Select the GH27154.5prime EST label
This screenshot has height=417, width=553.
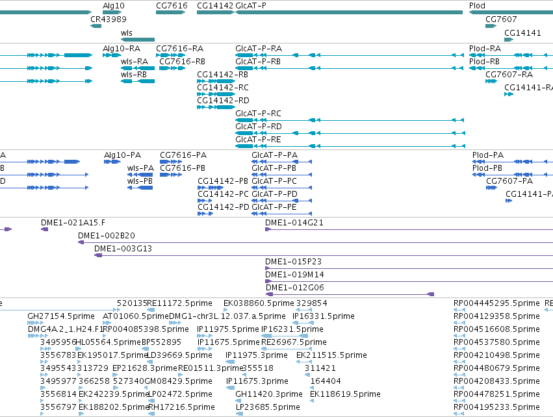(x=61, y=316)
